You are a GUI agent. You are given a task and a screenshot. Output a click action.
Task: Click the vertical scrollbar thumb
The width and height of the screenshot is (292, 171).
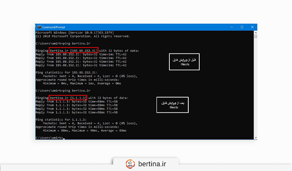pyautogui.click(x=255, y=36)
